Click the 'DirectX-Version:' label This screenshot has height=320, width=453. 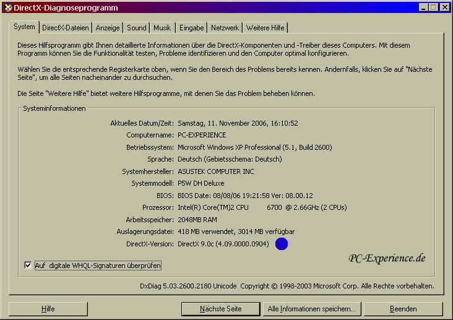coord(150,244)
